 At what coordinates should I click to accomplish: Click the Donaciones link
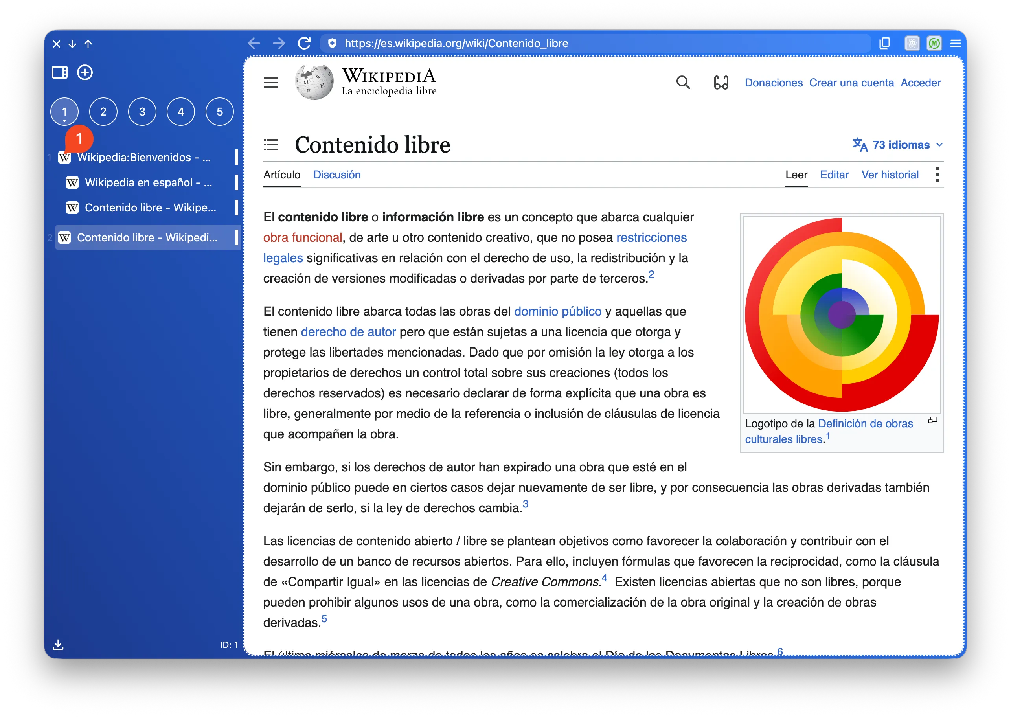click(x=774, y=83)
